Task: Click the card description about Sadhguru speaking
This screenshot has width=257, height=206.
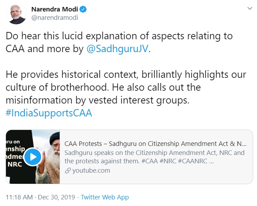Action: [x=154, y=157]
